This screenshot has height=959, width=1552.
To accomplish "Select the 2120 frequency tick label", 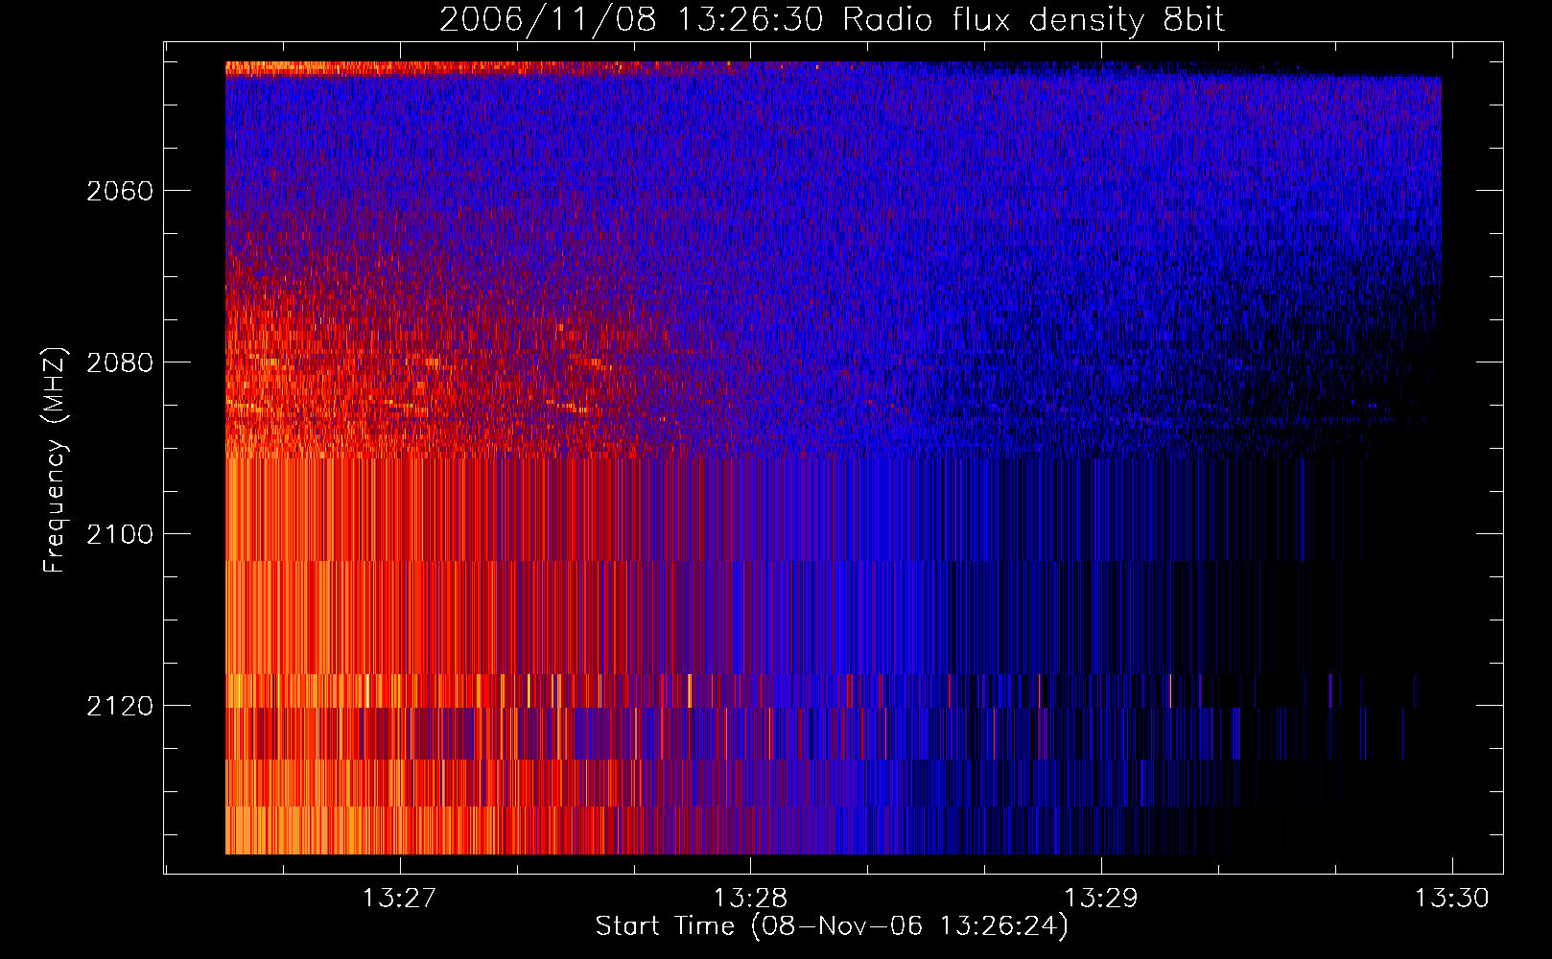I will [120, 706].
